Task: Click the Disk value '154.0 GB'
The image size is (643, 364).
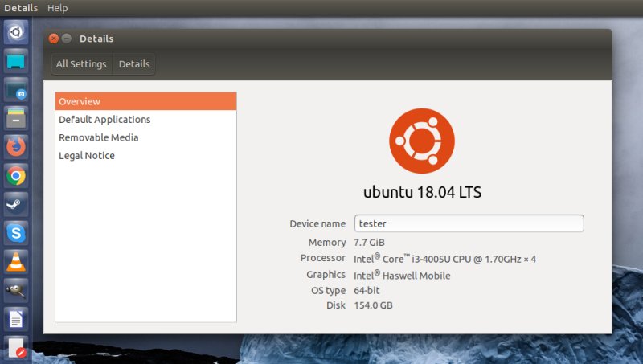Action: coord(373,305)
